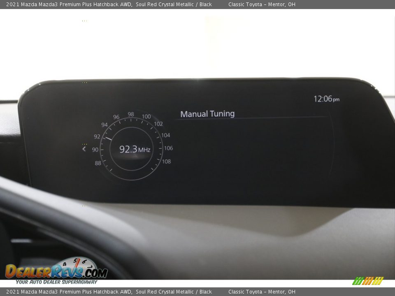The height and width of the screenshot is (296, 395).
Task: Select 90 on the frequency dial
Action: tap(95, 150)
